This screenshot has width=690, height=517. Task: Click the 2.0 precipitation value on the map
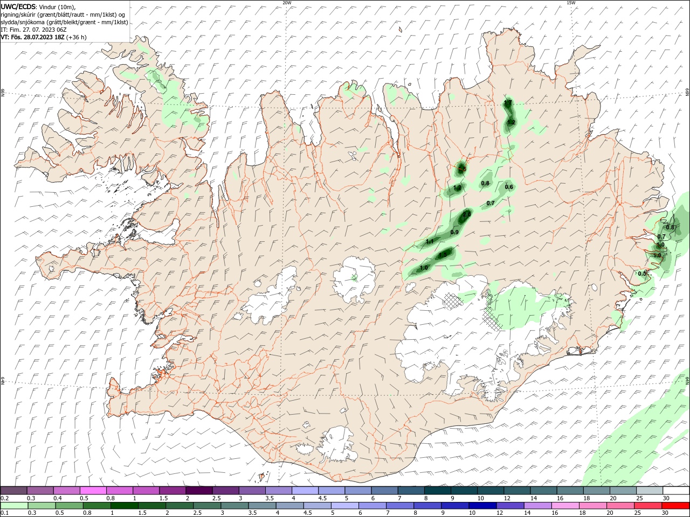(467, 214)
